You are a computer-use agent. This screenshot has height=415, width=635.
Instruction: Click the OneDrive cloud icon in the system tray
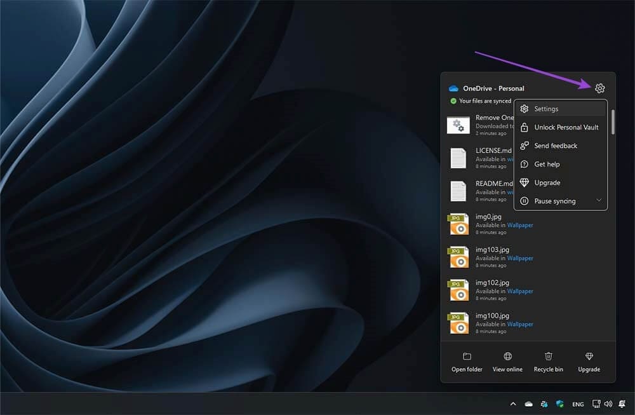tap(528, 404)
